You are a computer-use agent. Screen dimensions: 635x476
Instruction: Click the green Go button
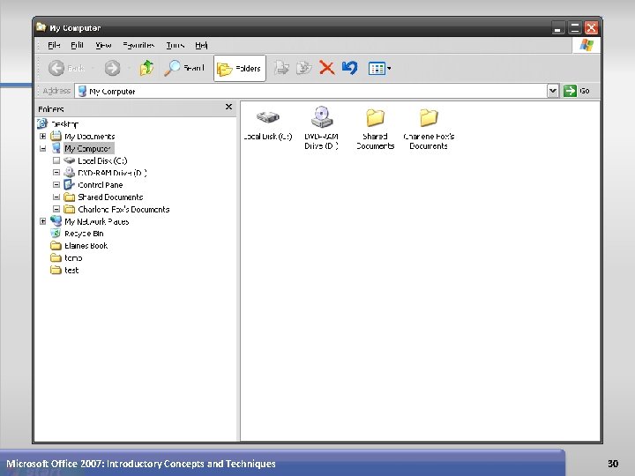click(577, 91)
